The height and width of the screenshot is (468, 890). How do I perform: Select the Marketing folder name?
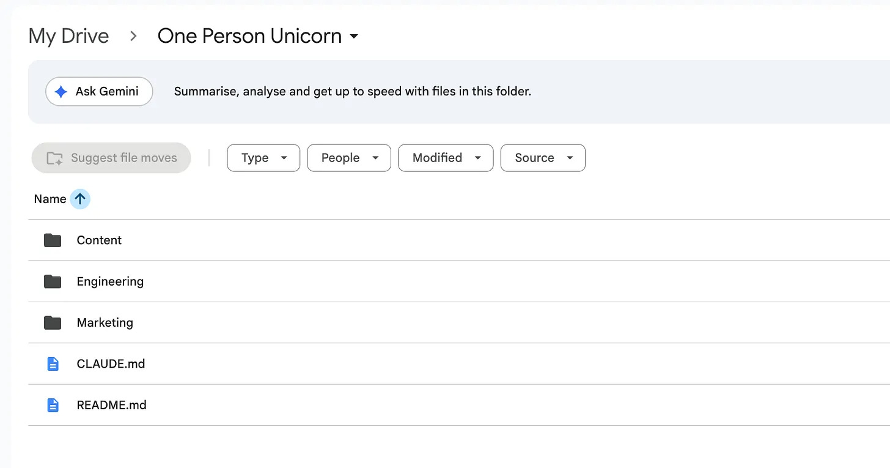pos(105,322)
